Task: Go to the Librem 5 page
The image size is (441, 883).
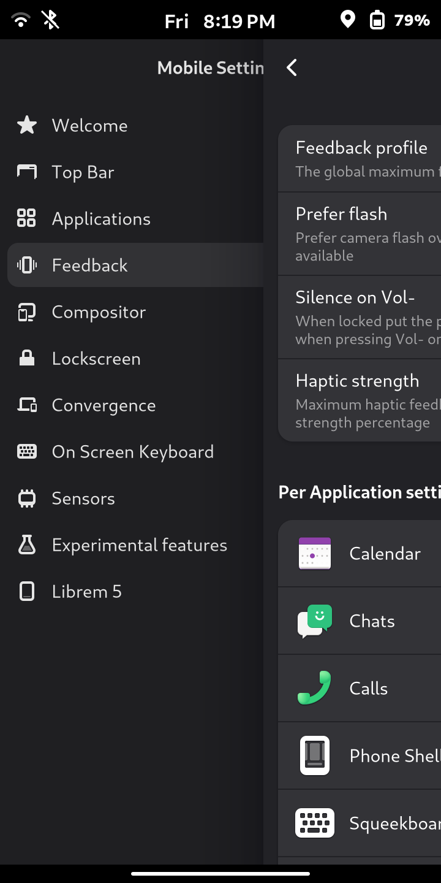Action: click(x=86, y=592)
